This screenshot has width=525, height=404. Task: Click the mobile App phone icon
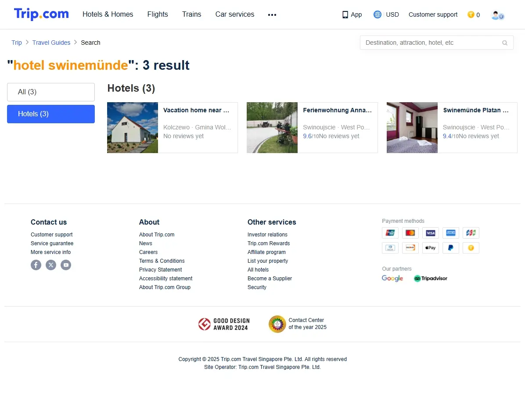pos(345,15)
